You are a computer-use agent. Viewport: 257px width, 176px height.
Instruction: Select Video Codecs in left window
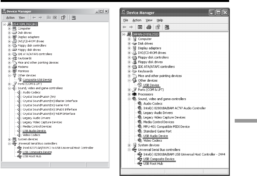pos(31,135)
